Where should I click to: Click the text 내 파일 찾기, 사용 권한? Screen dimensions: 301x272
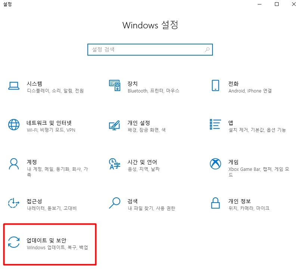pos(152,208)
